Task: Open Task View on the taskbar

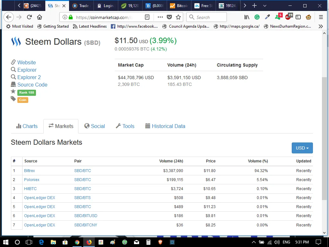Action: tap(29, 242)
